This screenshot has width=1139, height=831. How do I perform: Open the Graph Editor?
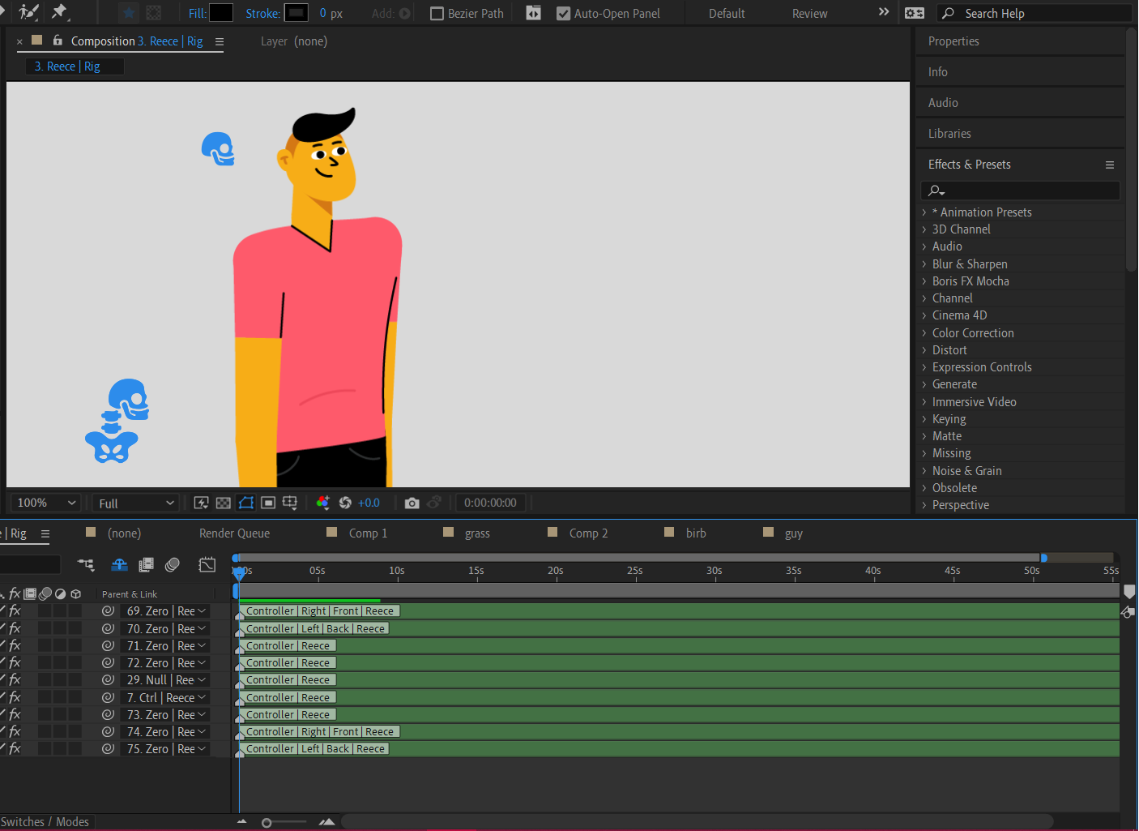point(207,564)
